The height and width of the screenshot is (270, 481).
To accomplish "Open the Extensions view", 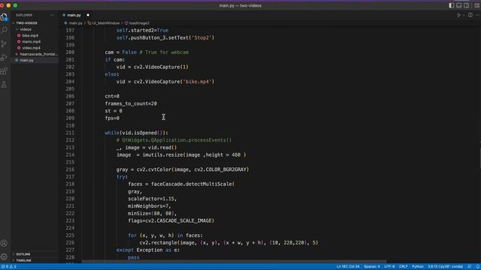I will pos(4,71).
